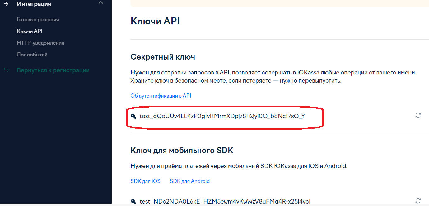
Task: Regenerate the mobile SDK key via refresh icon
Action: pyautogui.click(x=418, y=200)
